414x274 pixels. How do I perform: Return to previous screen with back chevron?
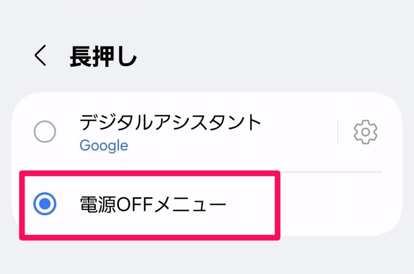tap(40, 55)
